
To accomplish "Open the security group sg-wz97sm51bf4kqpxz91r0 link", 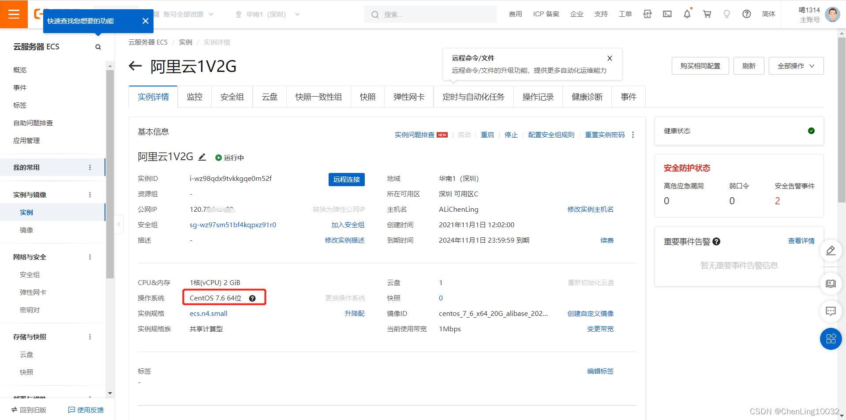I will (x=233, y=225).
